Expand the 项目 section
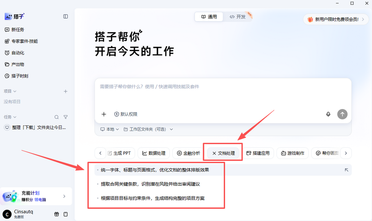The image size is (372, 221). (10, 91)
